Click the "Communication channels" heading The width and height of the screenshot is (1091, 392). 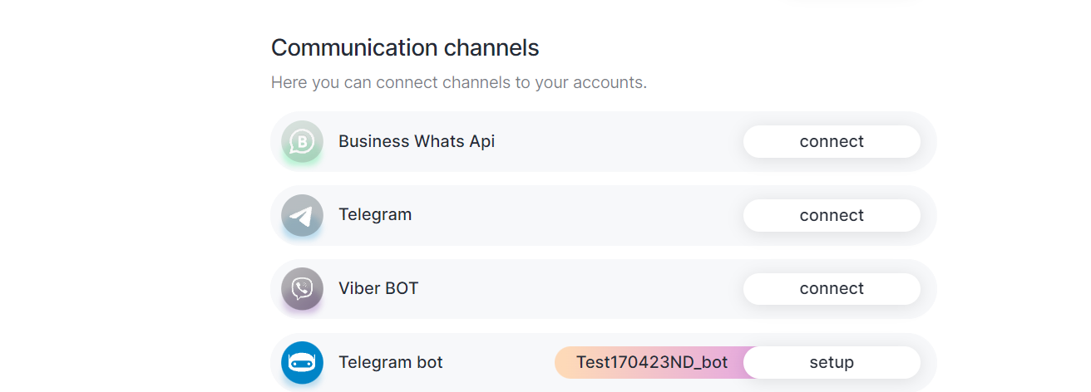(405, 48)
